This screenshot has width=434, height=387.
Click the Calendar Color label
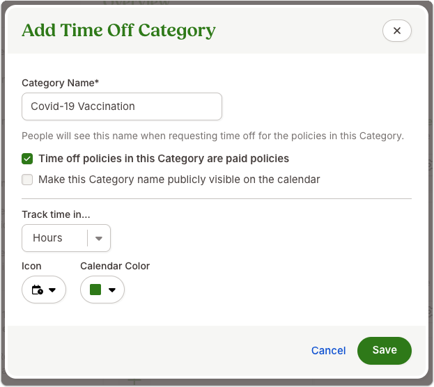(115, 266)
